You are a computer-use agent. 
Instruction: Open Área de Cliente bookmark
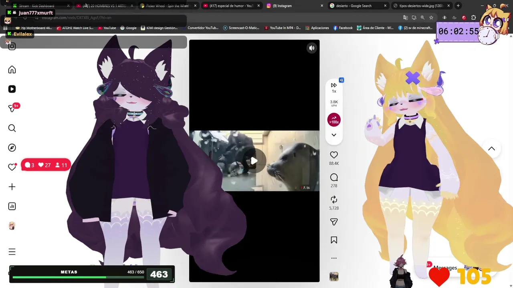pyautogui.click(x=375, y=28)
